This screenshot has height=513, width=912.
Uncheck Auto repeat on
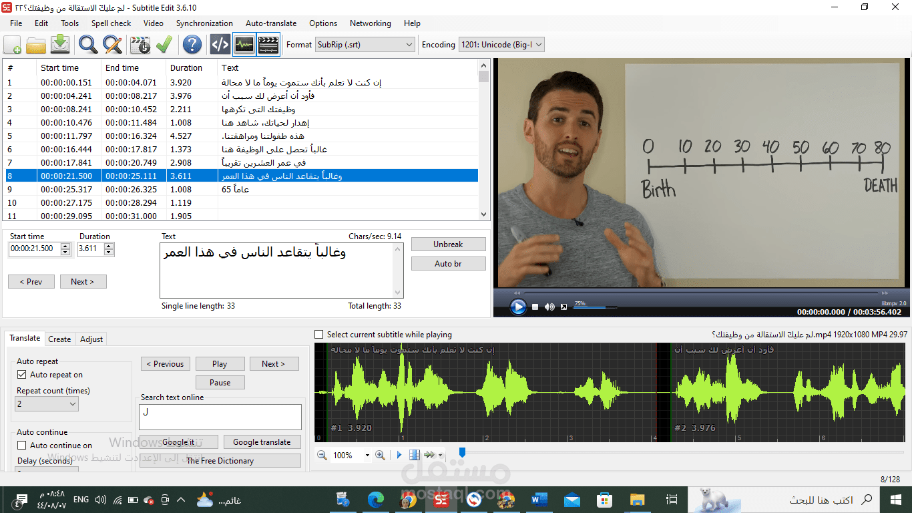click(22, 375)
